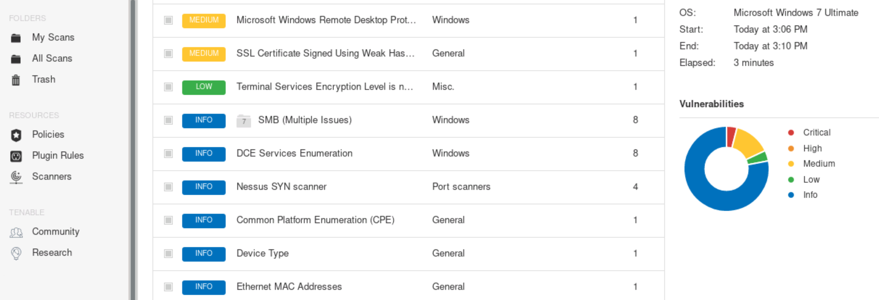Click the sidebar vertical scrollbar
Viewport: 879px width, 300px height.
pos(132,150)
